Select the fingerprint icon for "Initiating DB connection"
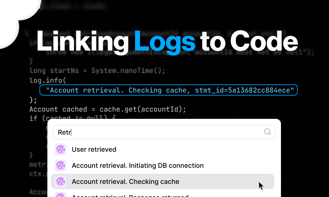Viewport: 329px width, 197px height. (x=61, y=165)
